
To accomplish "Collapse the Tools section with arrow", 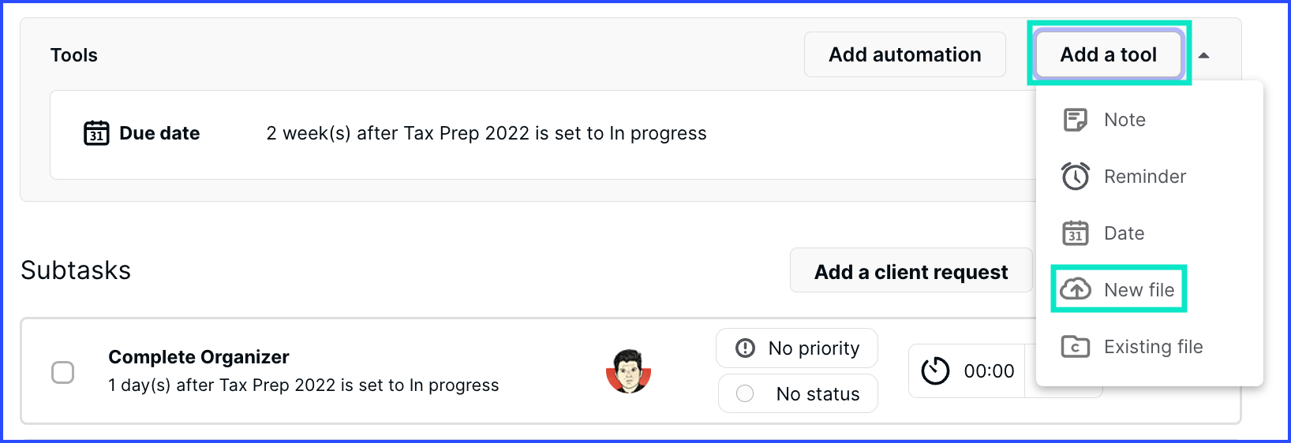I will point(1203,55).
